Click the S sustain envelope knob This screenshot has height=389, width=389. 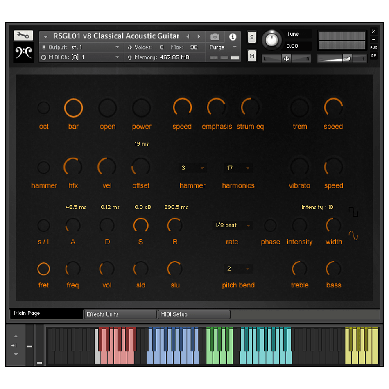[141, 226]
